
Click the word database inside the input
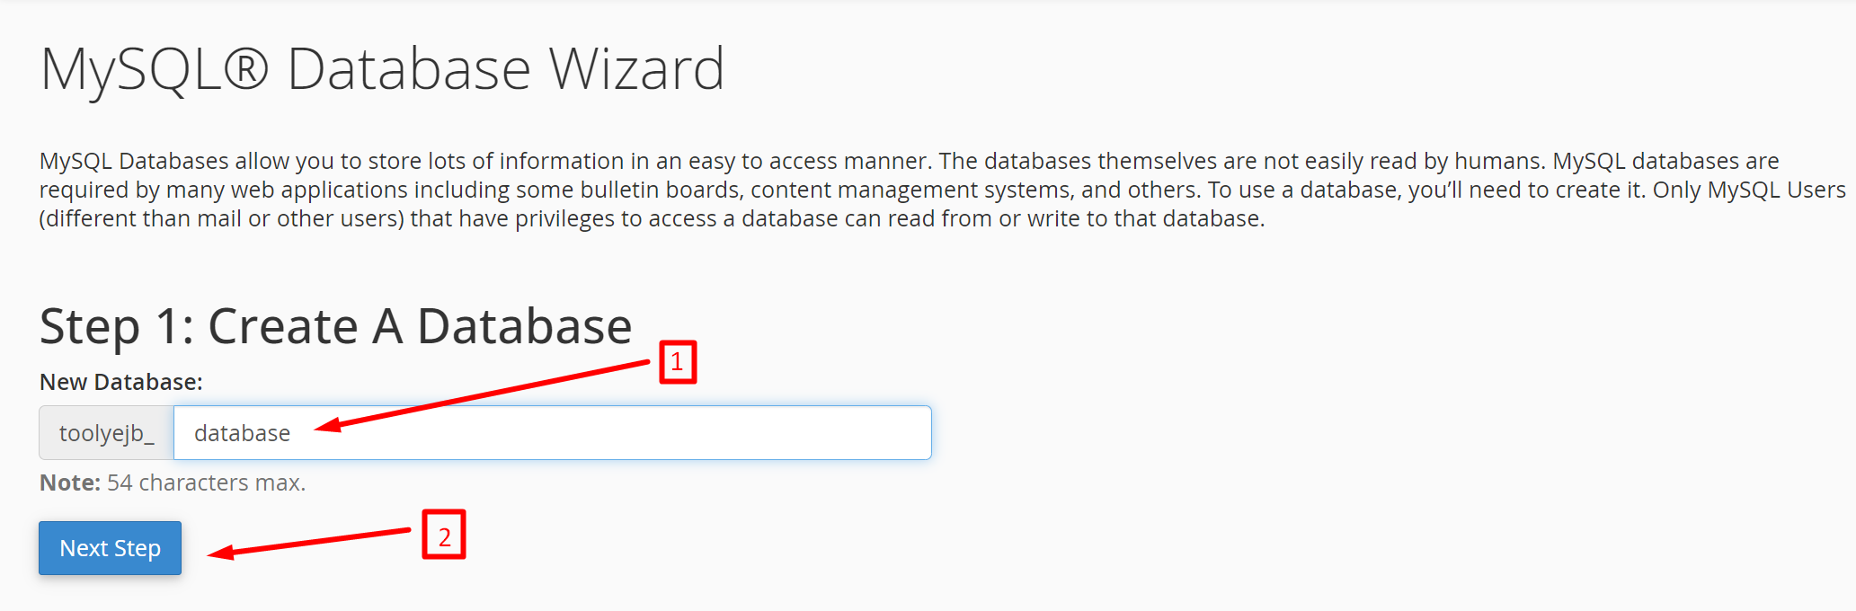pyautogui.click(x=242, y=433)
